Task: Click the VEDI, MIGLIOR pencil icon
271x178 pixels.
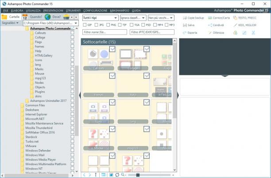Action: 235,25
